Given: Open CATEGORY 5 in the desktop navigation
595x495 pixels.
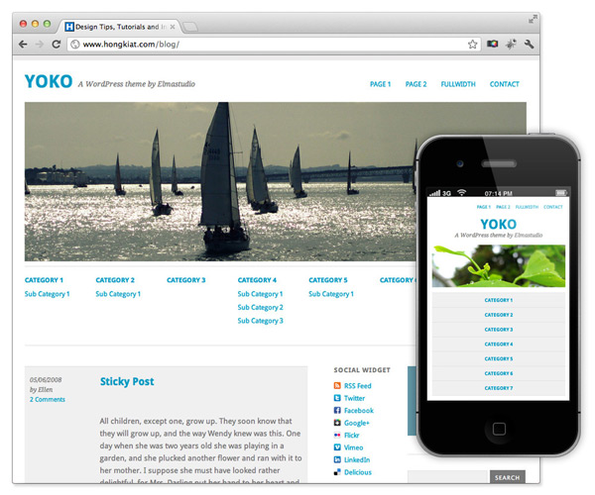Looking at the screenshot, I should pos(328,280).
